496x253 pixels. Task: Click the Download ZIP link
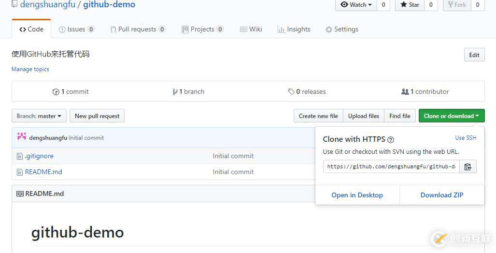441,195
